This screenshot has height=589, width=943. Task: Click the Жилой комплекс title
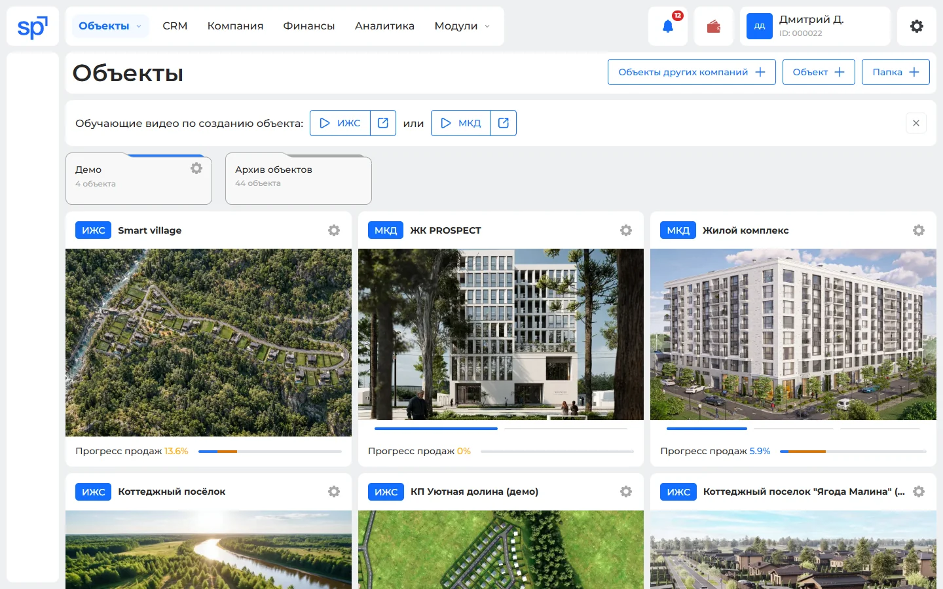tap(746, 230)
